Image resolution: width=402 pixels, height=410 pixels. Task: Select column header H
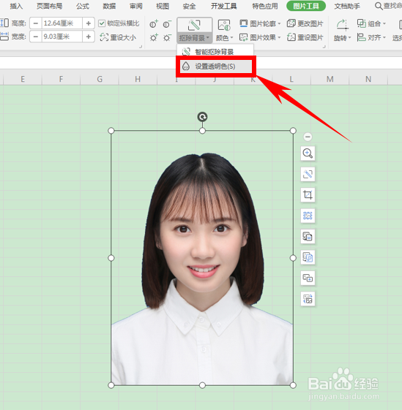pyautogui.click(x=138, y=79)
